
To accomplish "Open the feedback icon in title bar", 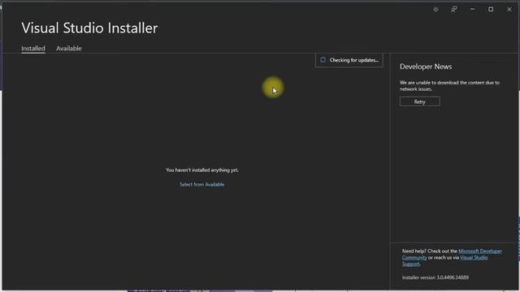I will 454,10.
